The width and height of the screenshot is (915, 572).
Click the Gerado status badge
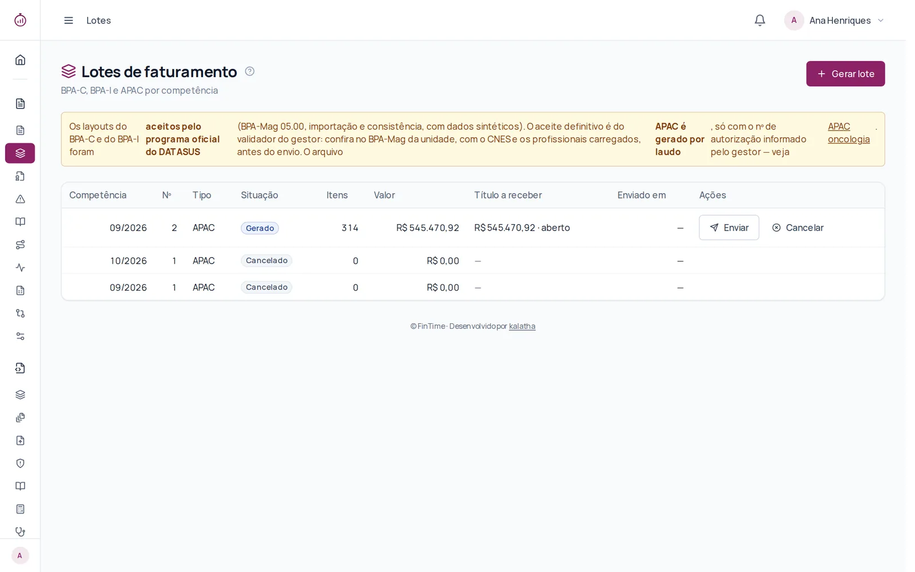(x=260, y=228)
